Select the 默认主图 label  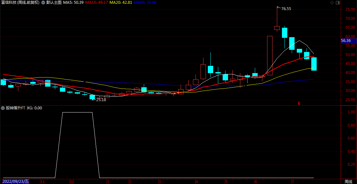[54, 3]
